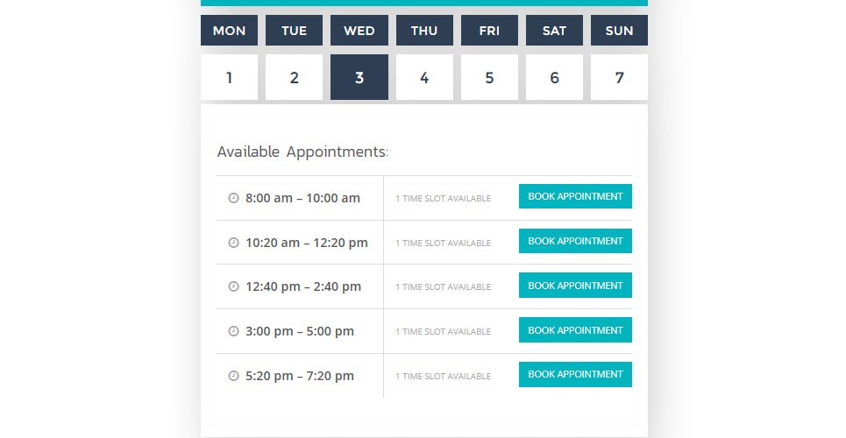Book the 8:00 am – 10:00 am appointment
This screenshot has width=846, height=438.
[575, 196]
